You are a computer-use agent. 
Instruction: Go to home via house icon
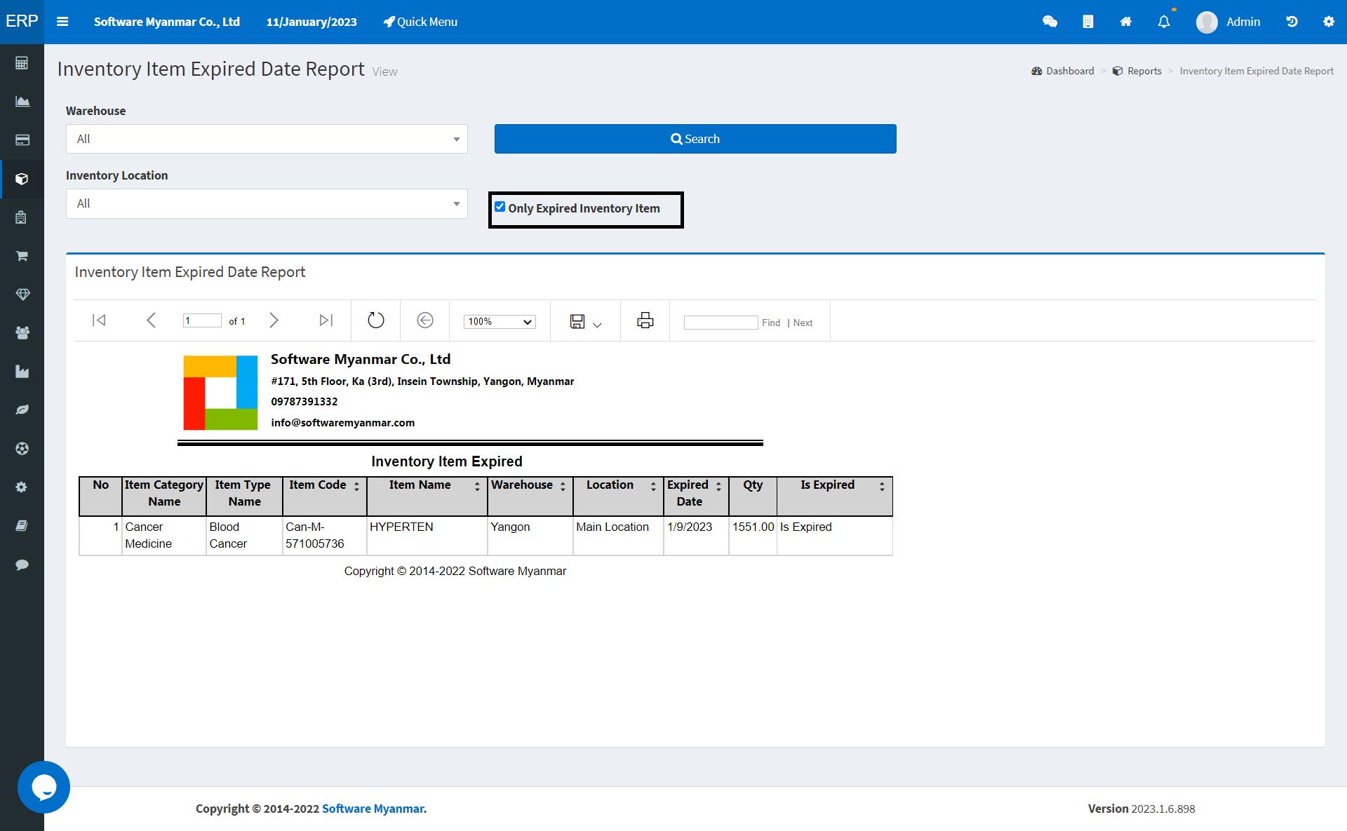(x=1125, y=22)
